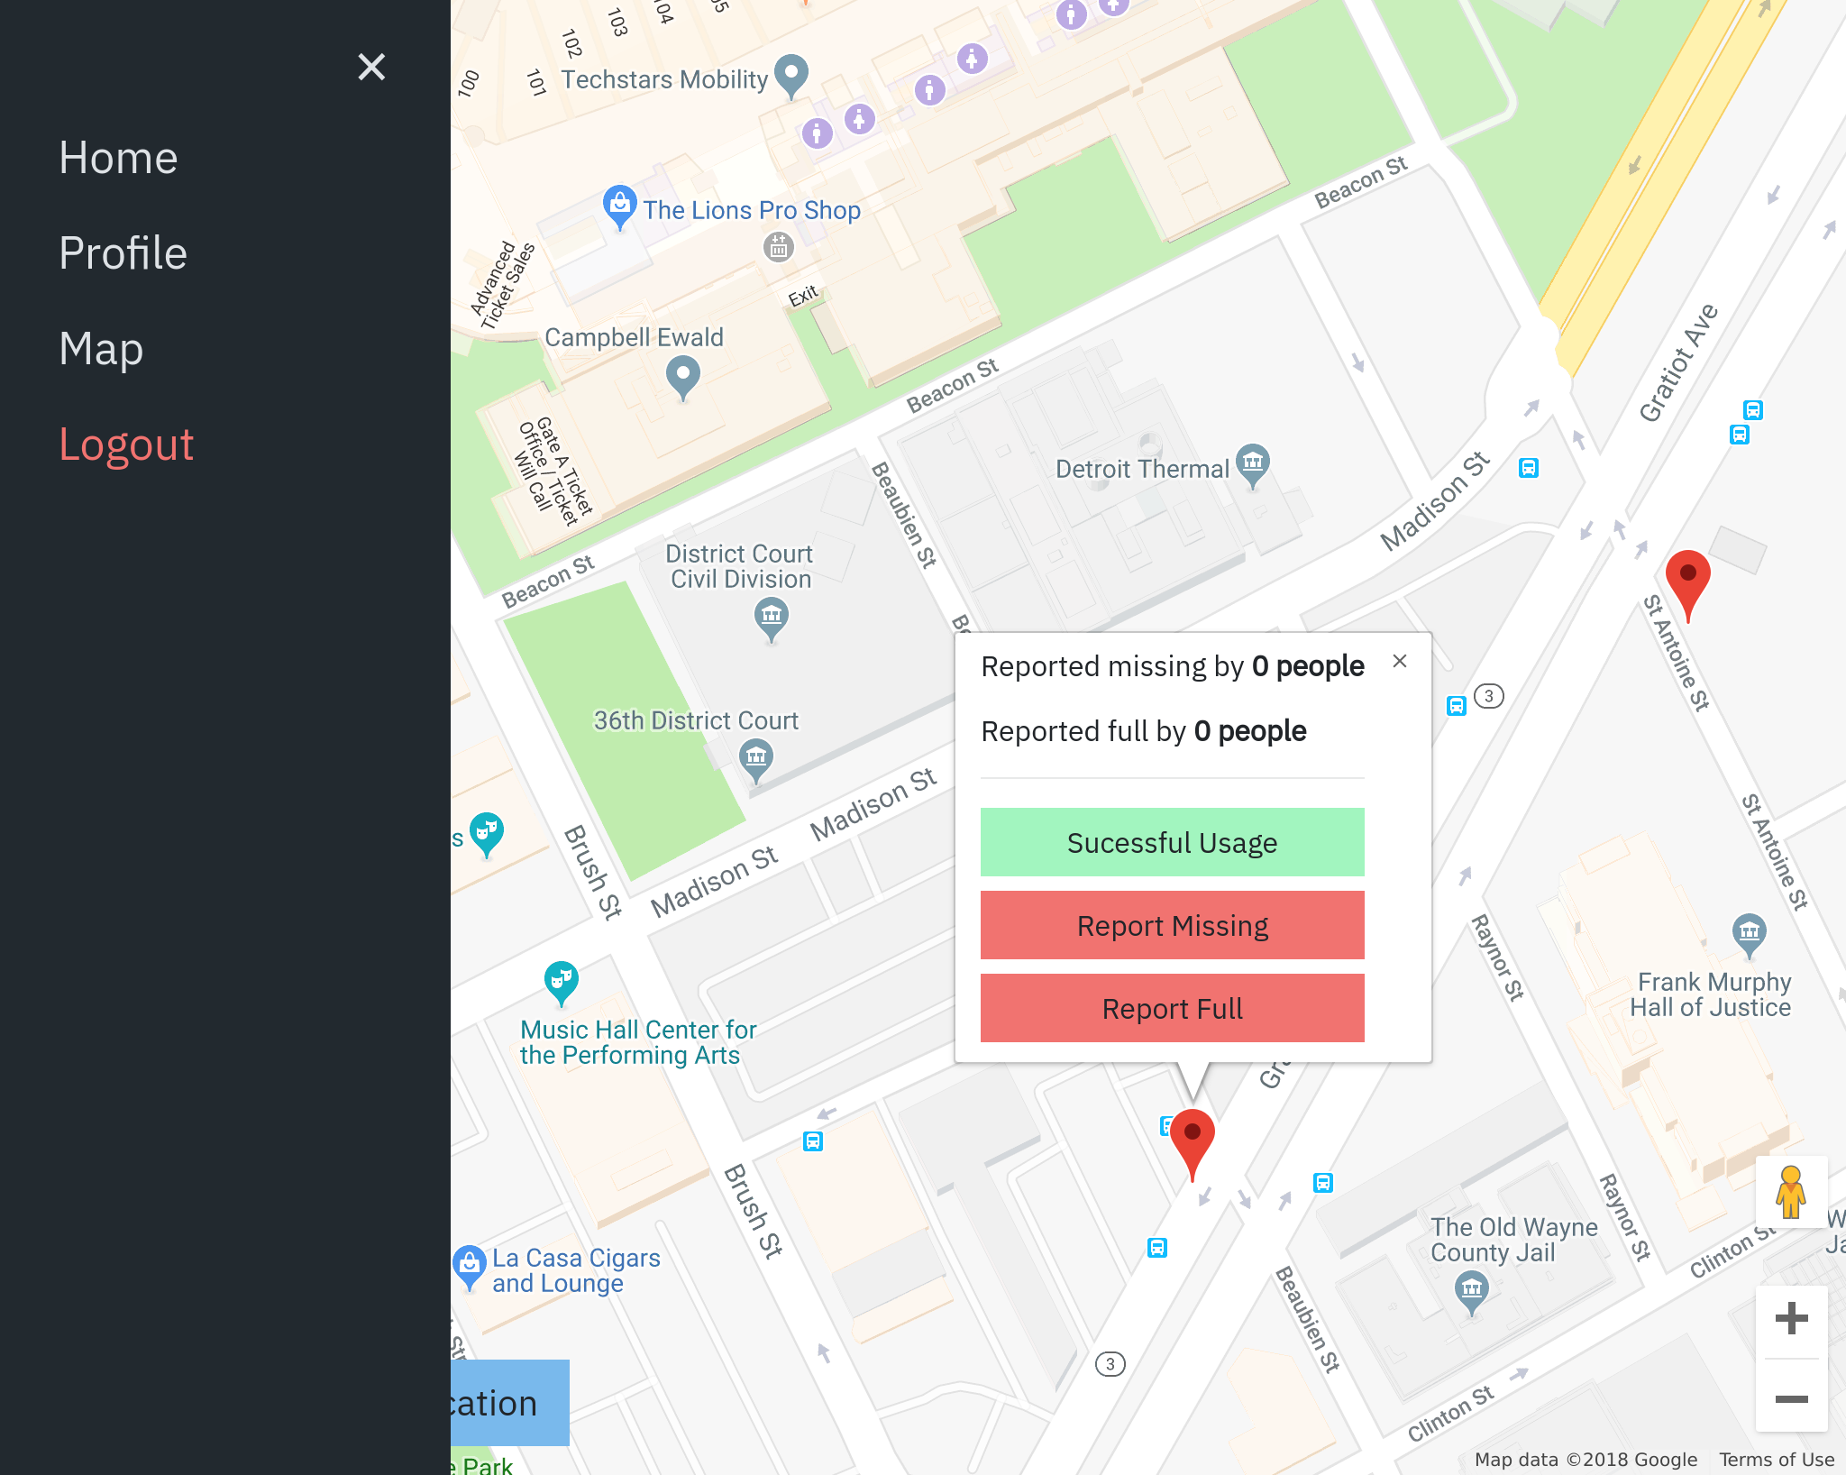1846x1475 pixels.
Task: Dismiss the info window popup
Action: pos(1399,662)
